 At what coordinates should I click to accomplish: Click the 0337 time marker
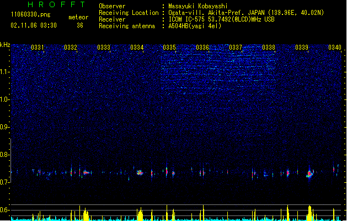236,48
